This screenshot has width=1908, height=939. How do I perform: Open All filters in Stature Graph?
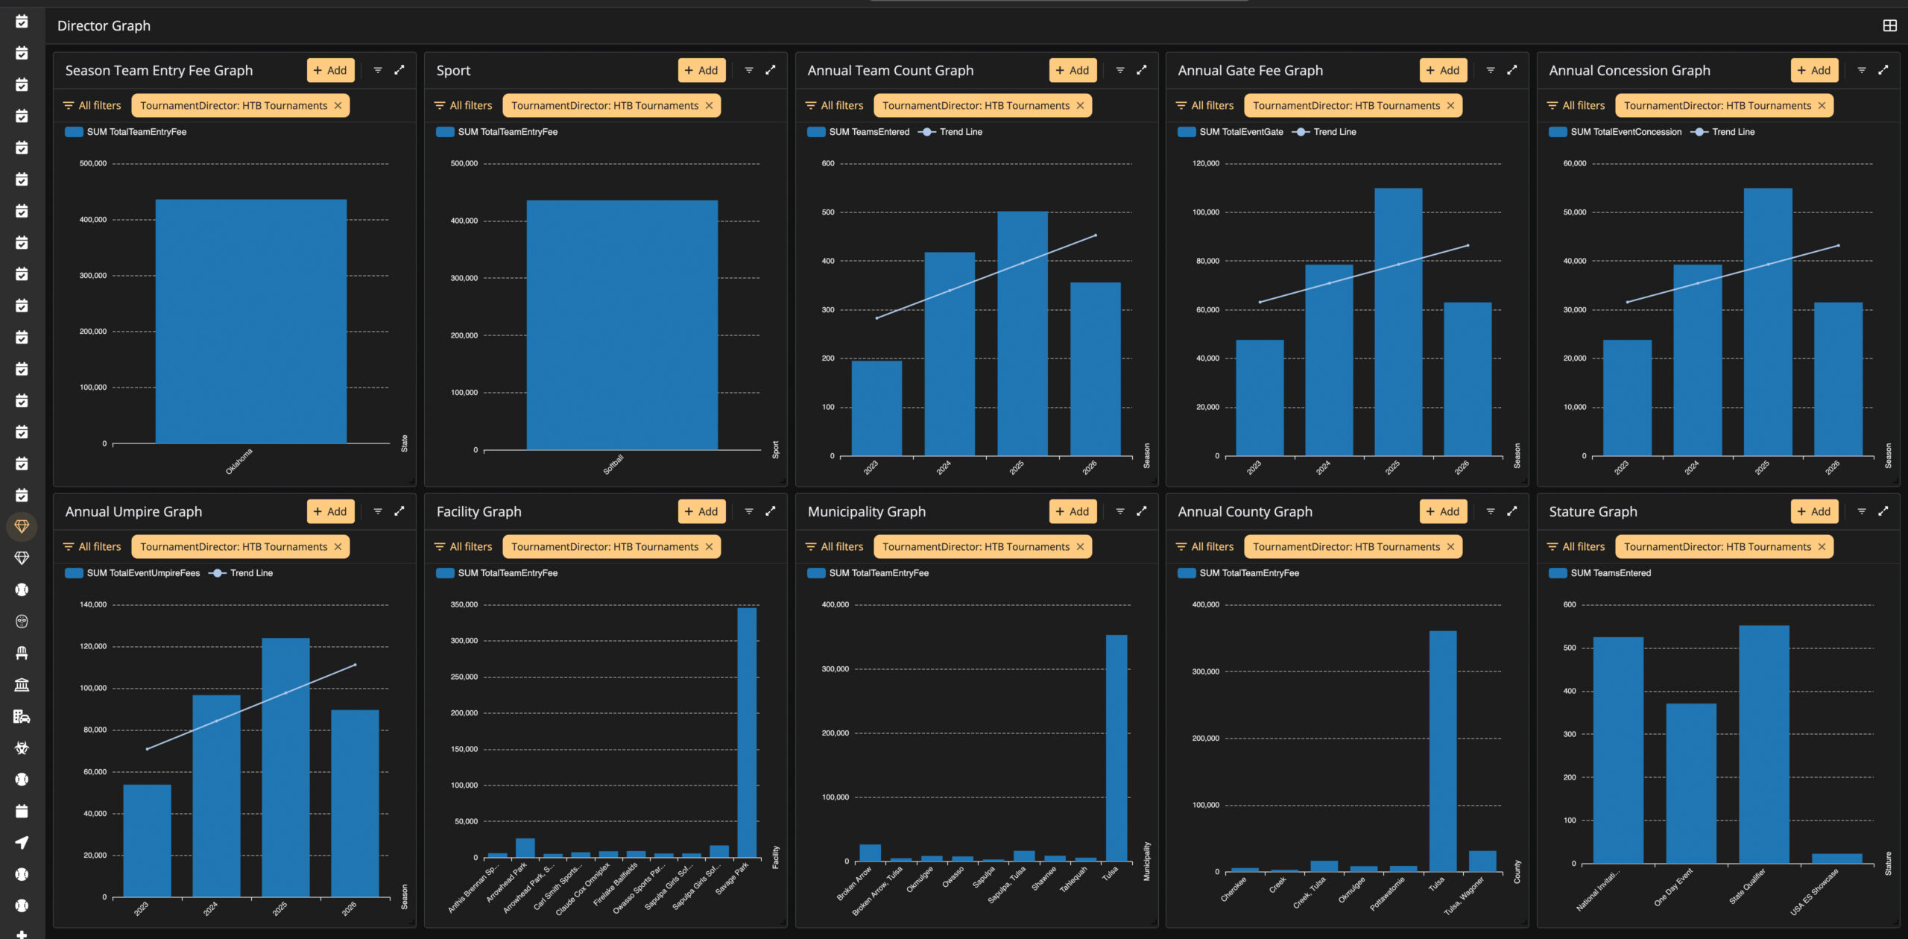(x=1576, y=547)
